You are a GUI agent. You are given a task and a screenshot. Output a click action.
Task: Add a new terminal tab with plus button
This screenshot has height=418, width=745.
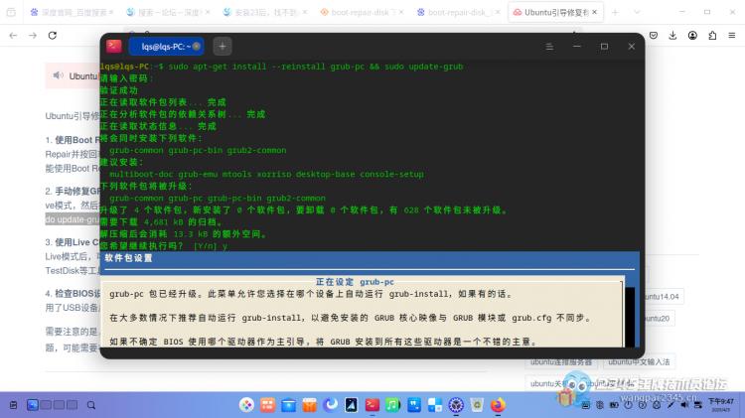pos(223,46)
